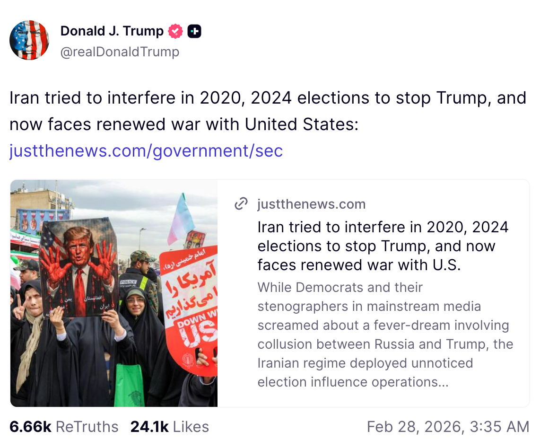This screenshot has width=540, height=440.
Task: Open the article headline about Iran interference
Action: pyautogui.click(x=382, y=246)
